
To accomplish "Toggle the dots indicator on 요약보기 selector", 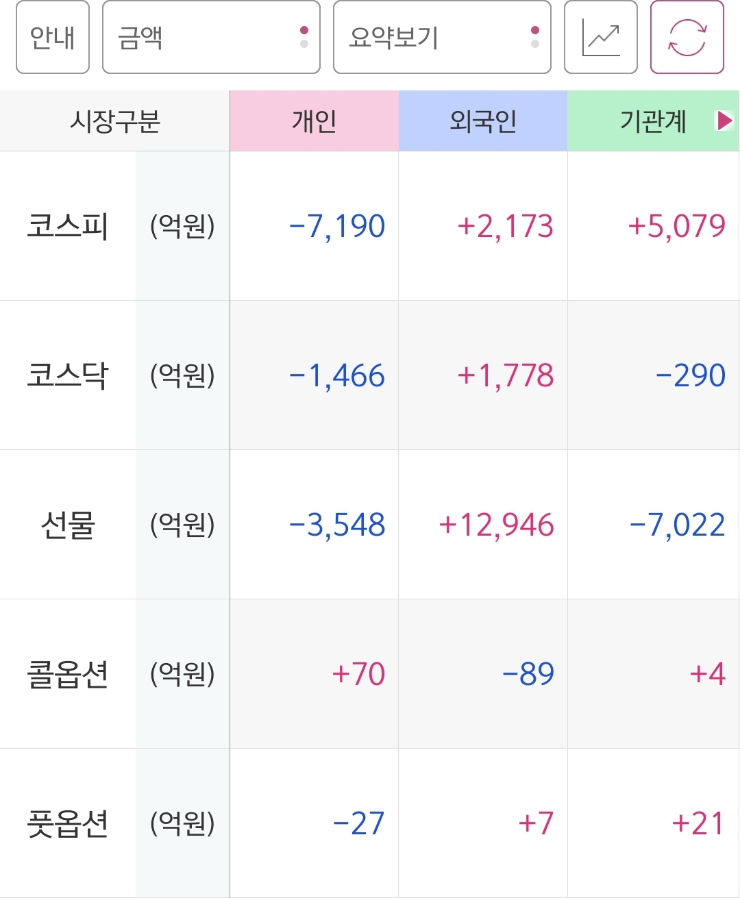I will [535, 37].
